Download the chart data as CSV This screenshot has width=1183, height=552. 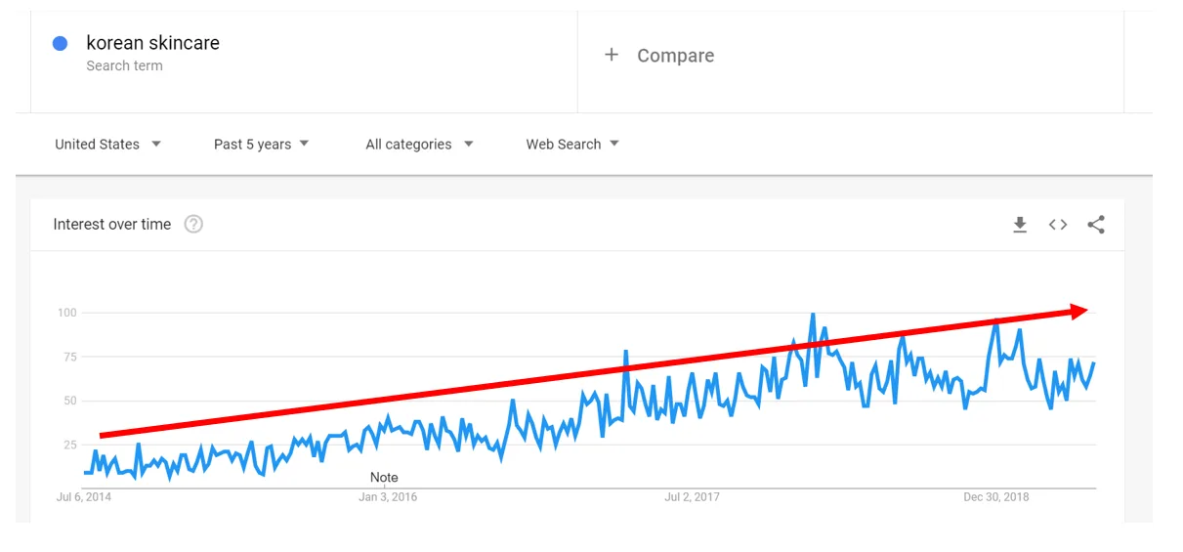point(1020,225)
